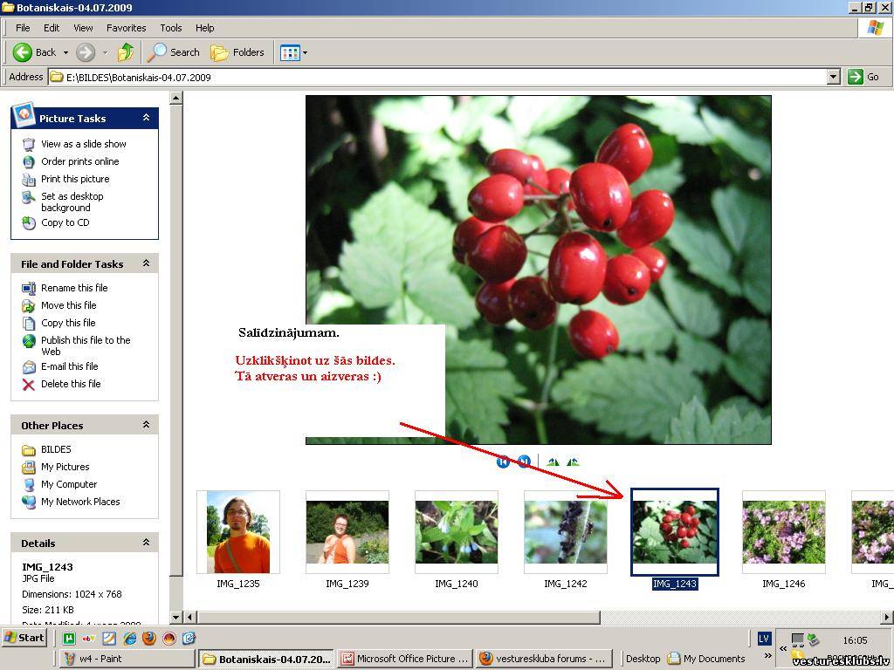Click the E-mail this file envelope icon

click(29, 367)
